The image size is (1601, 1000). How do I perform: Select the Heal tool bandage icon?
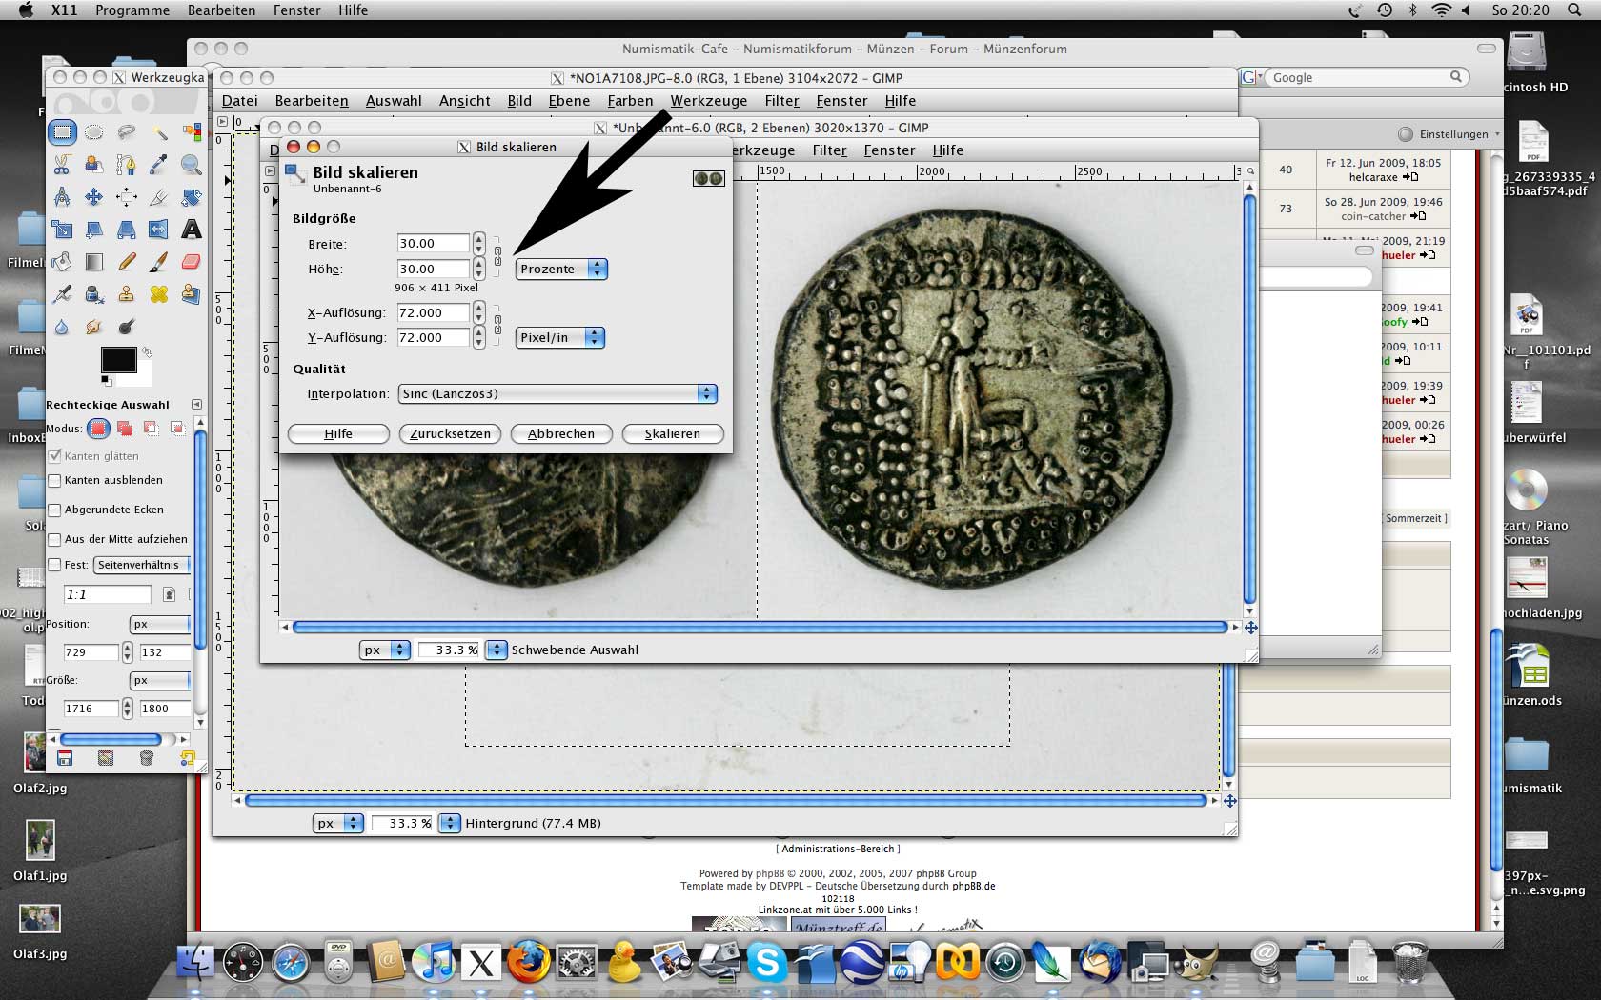pos(159,294)
